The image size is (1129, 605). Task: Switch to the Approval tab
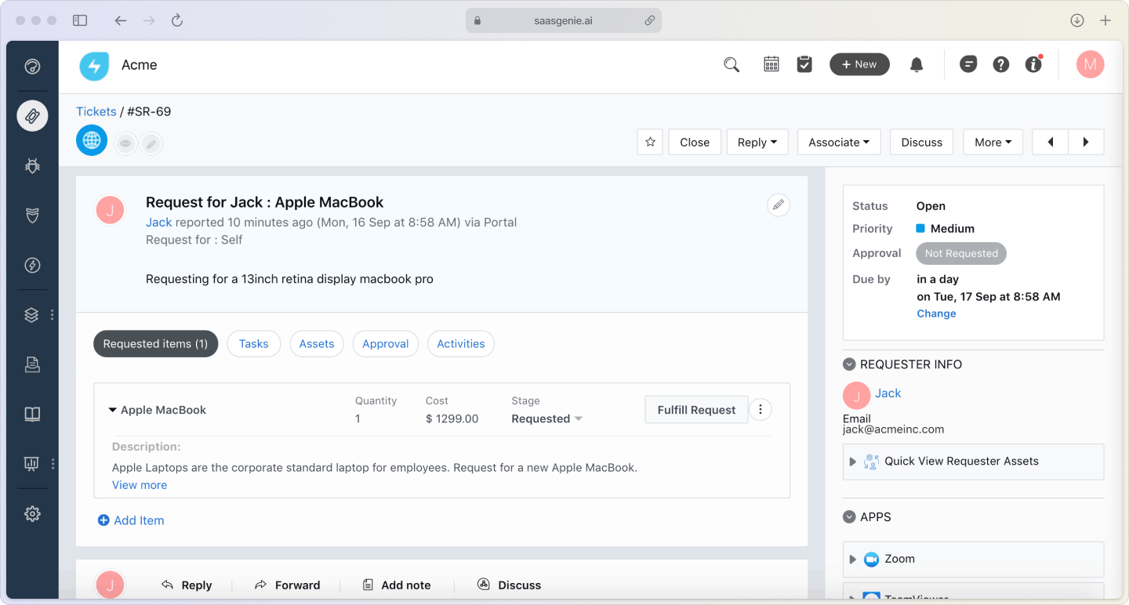(386, 343)
